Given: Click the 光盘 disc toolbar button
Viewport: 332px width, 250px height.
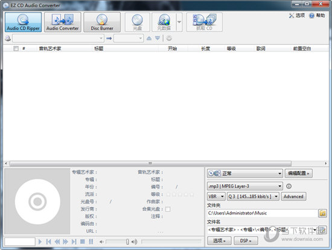Looking at the screenshot, I should (x=137, y=22).
